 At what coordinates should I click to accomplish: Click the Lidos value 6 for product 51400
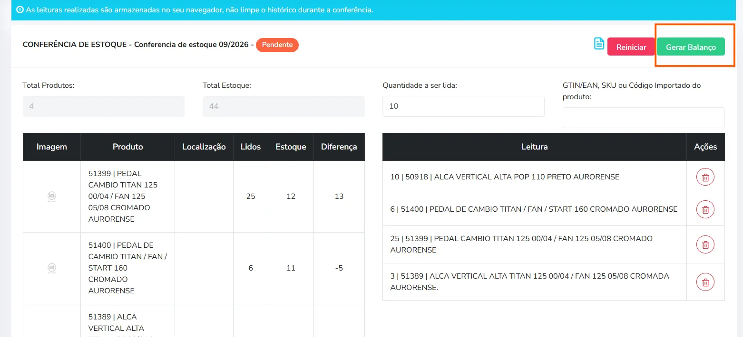(x=251, y=268)
